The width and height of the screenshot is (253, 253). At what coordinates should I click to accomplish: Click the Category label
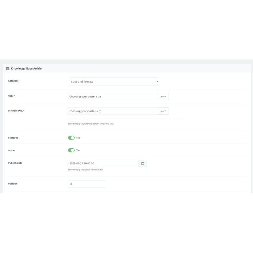13,81
